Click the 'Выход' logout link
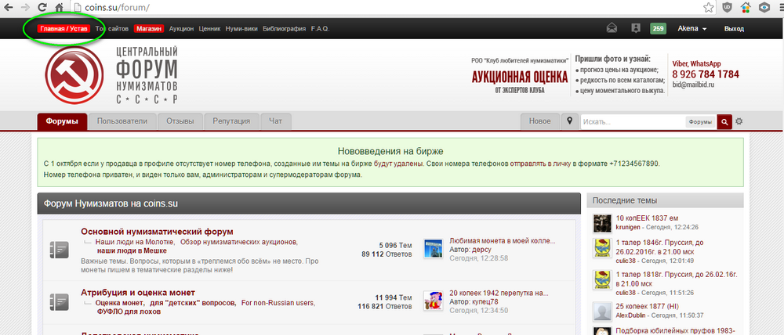The height and width of the screenshot is (335, 784). [734, 29]
